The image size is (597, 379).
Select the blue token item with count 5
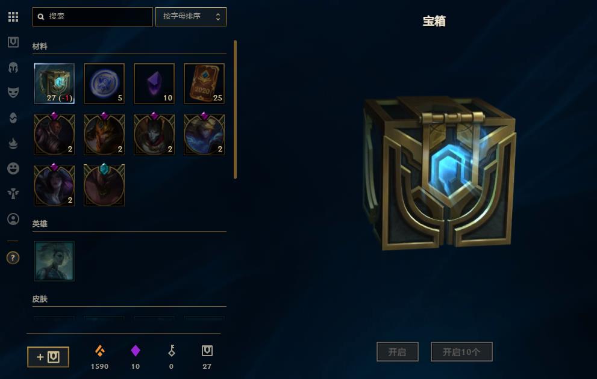pos(104,84)
